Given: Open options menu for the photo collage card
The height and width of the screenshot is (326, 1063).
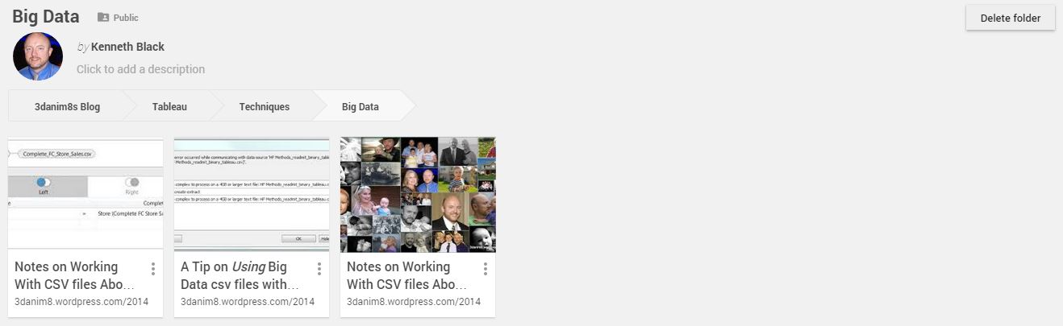Looking at the screenshot, I should pyautogui.click(x=486, y=269).
